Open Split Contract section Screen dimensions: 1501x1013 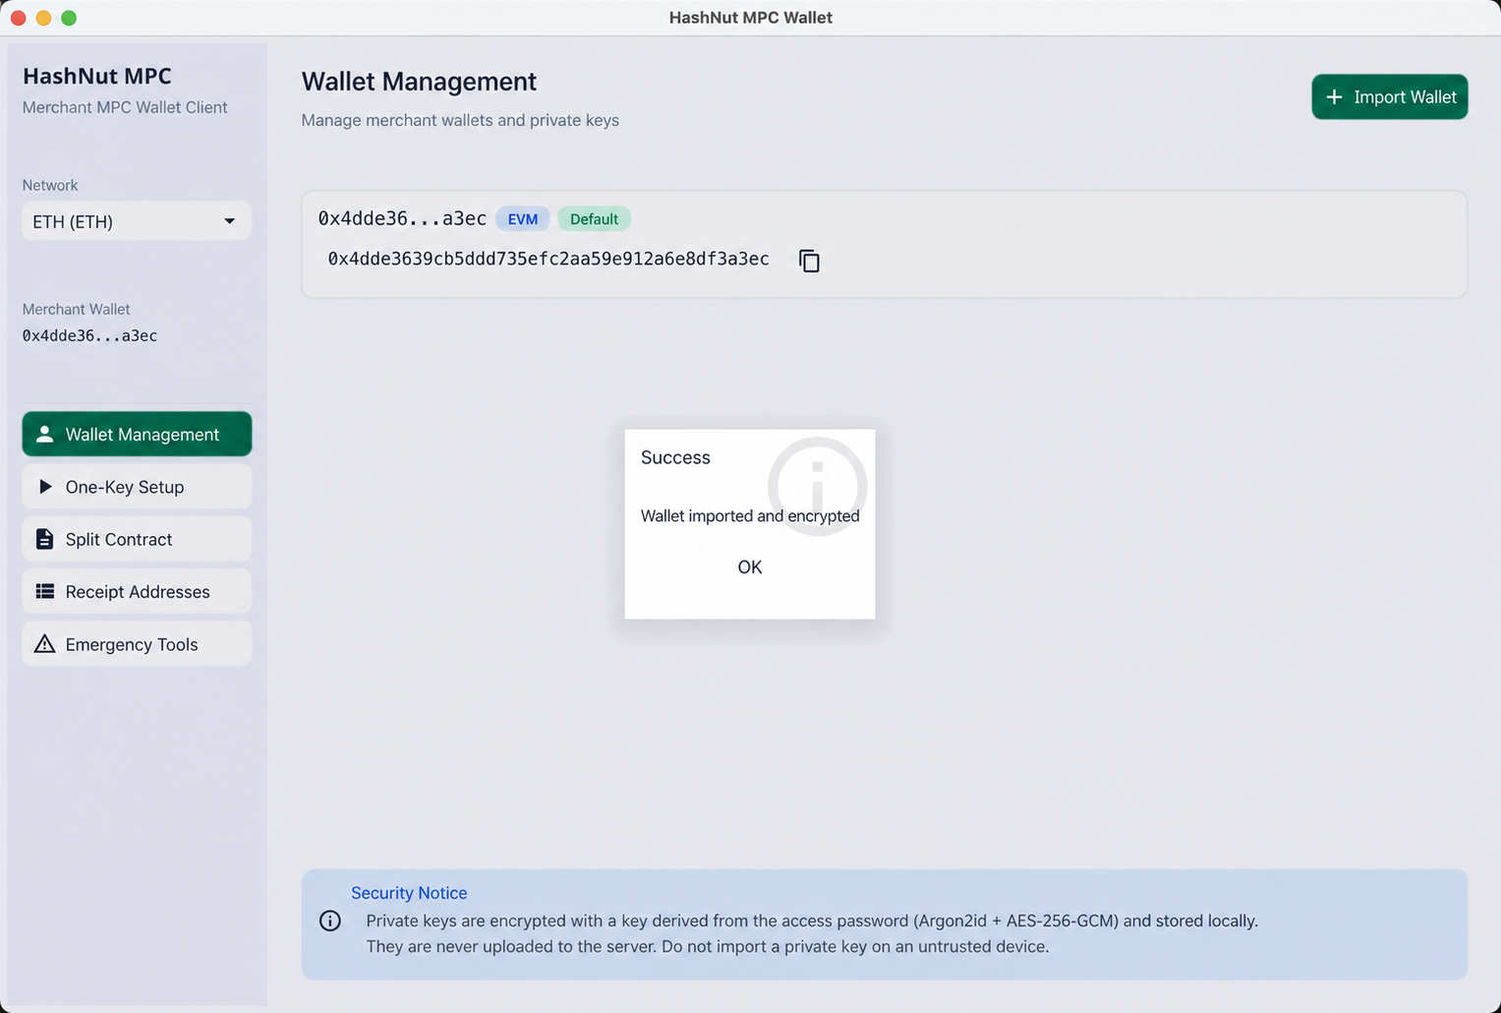coord(137,539)
